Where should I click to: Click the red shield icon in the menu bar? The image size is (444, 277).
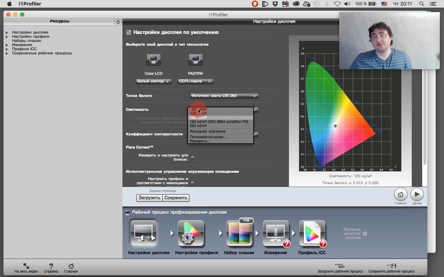coord(255,4)
